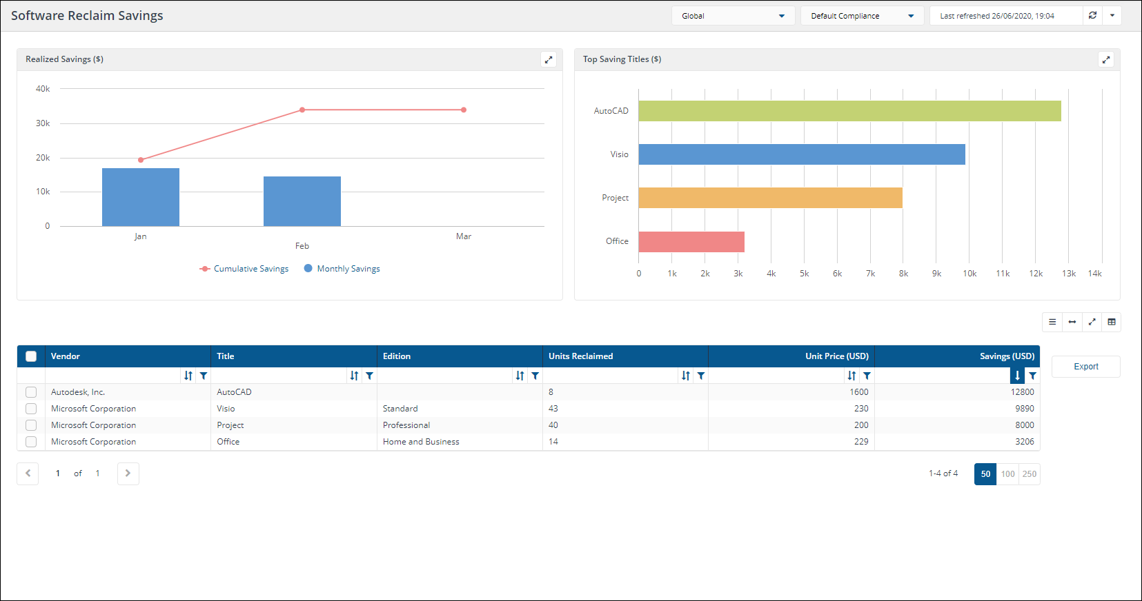This screenshot has width=1142, height=601.
Task: Expand the Realized Savings chart panel
Action: pos(549,60)
